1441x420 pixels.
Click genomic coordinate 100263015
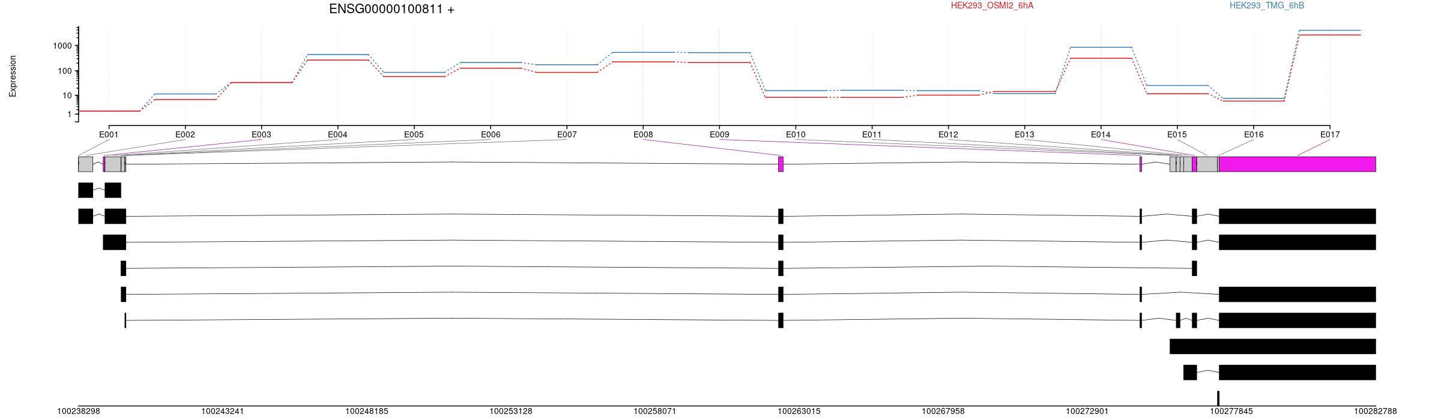(799, 412)
